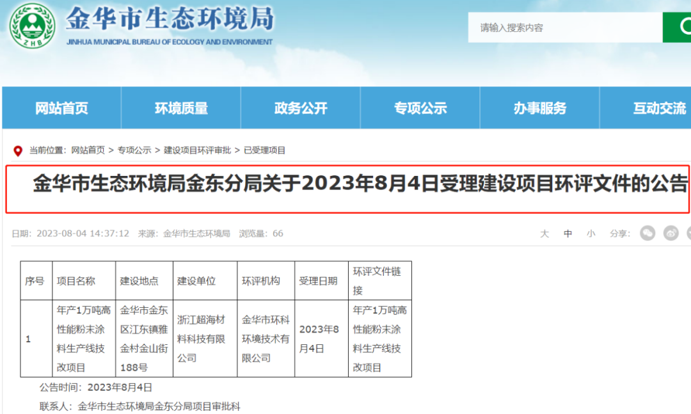Open the 网站首页 navigation tab
Image resolution: width=691 pixels, height=414 pixels.
click(x=61, y=109)
